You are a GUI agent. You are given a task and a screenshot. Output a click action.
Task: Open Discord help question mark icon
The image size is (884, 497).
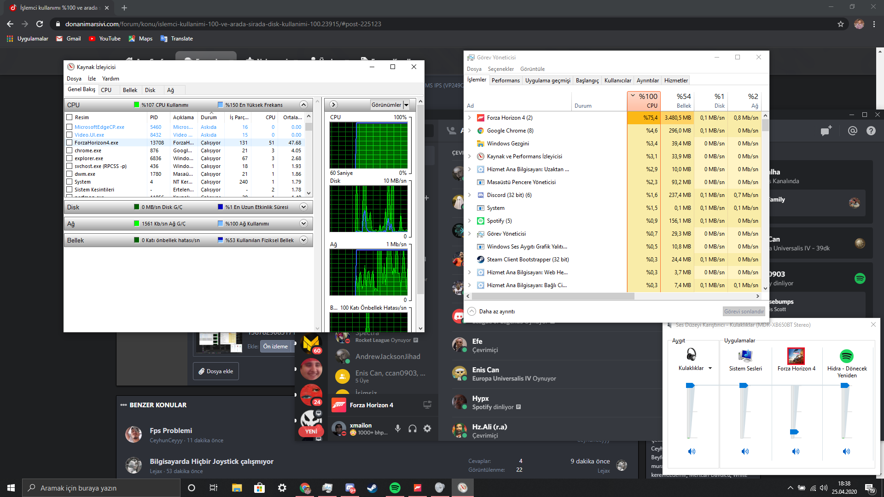871,131
